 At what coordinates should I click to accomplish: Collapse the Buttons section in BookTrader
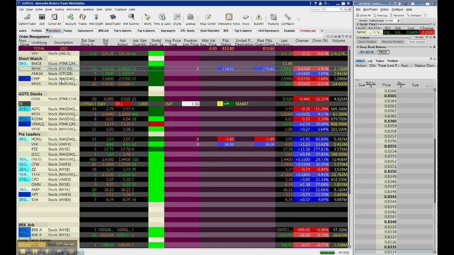(358, 38)
